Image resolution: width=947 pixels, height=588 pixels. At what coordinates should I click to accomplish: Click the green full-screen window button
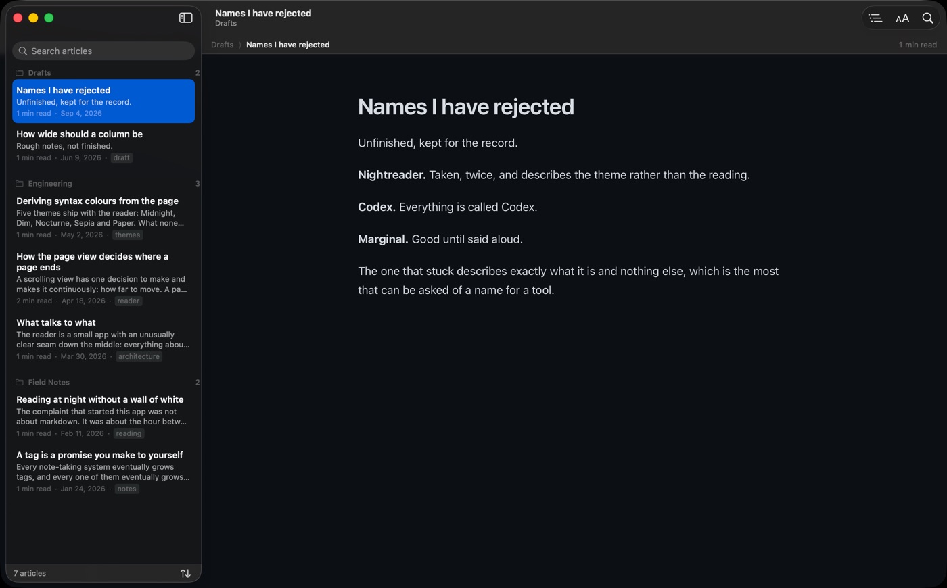click(x=49, y=18)
